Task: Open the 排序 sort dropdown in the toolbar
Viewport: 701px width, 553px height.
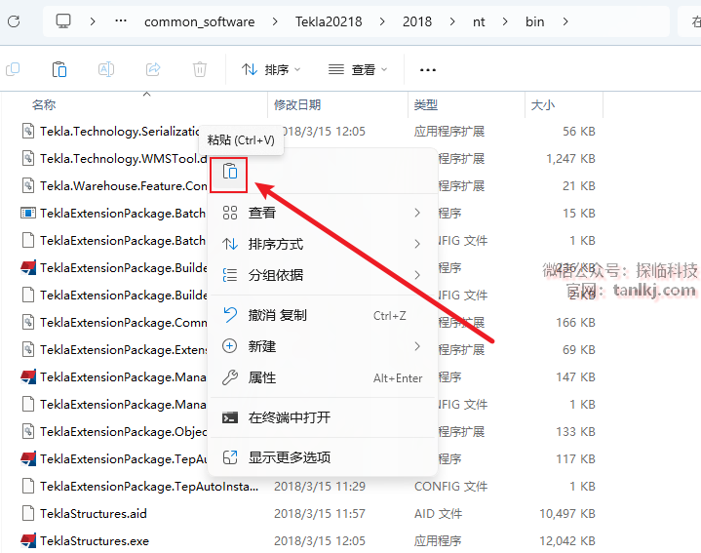Action: 271,70
